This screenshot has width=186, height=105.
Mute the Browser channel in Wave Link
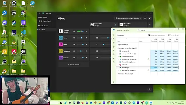74,58
